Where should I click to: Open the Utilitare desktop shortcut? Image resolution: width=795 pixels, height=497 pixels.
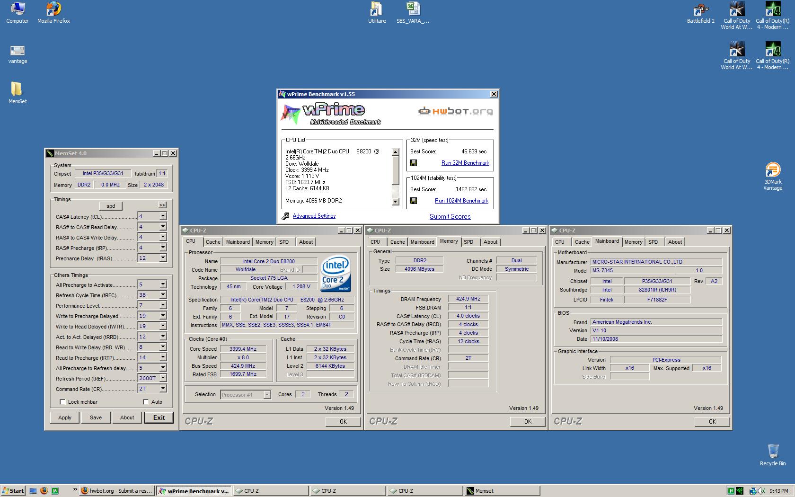click(x=377, y=13)
